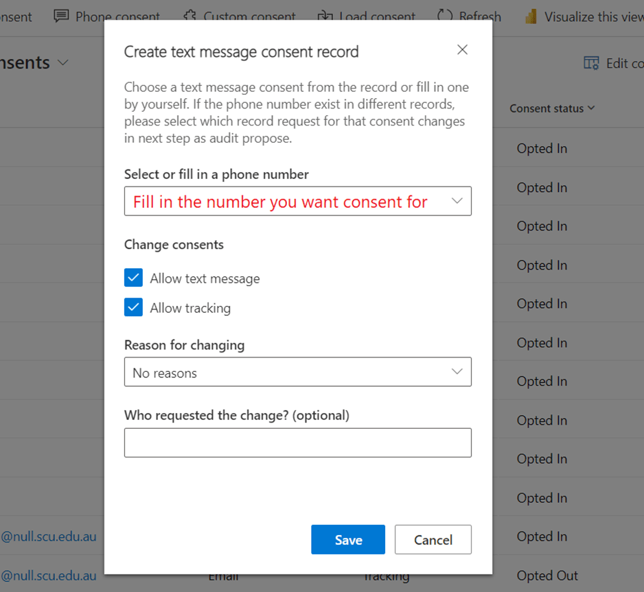Click the Refresh circular arrow icon
The width and height of the screenshot is (644, 592).
pos(445,16)
